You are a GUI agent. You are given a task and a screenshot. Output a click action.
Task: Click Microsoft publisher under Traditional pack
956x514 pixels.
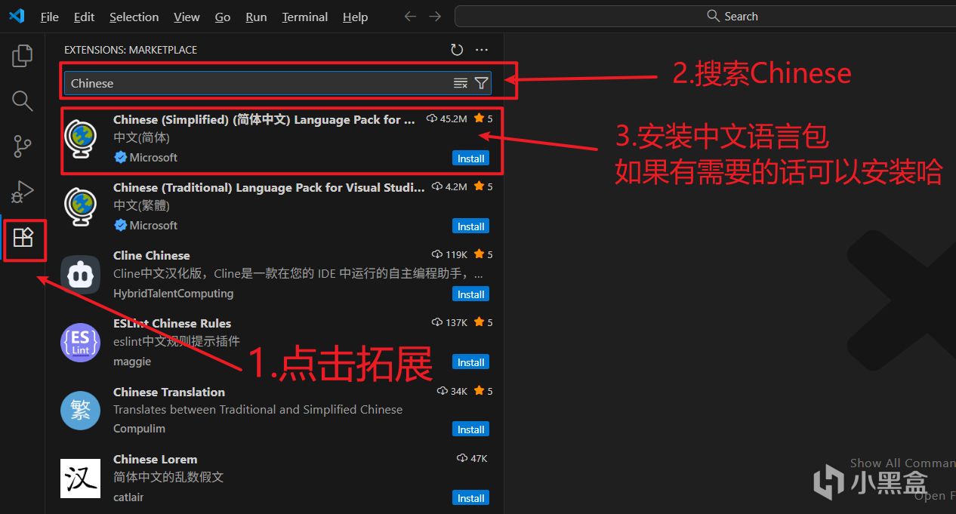click(x=153, y=225)
